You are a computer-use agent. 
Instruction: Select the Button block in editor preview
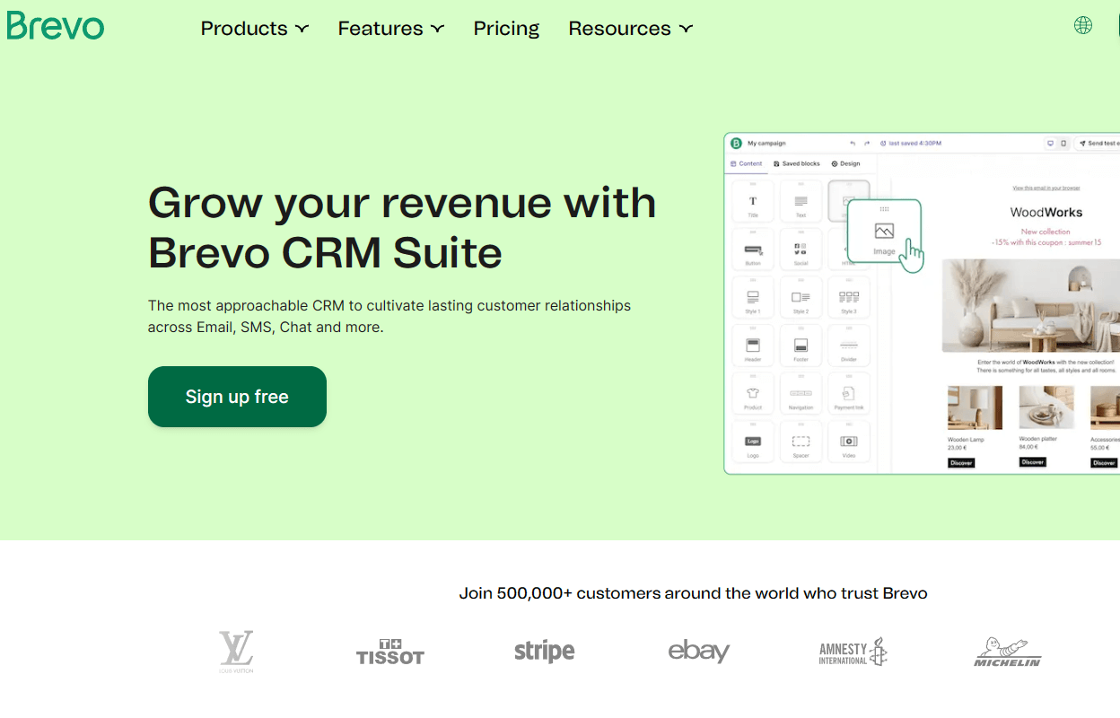(753, 250)
